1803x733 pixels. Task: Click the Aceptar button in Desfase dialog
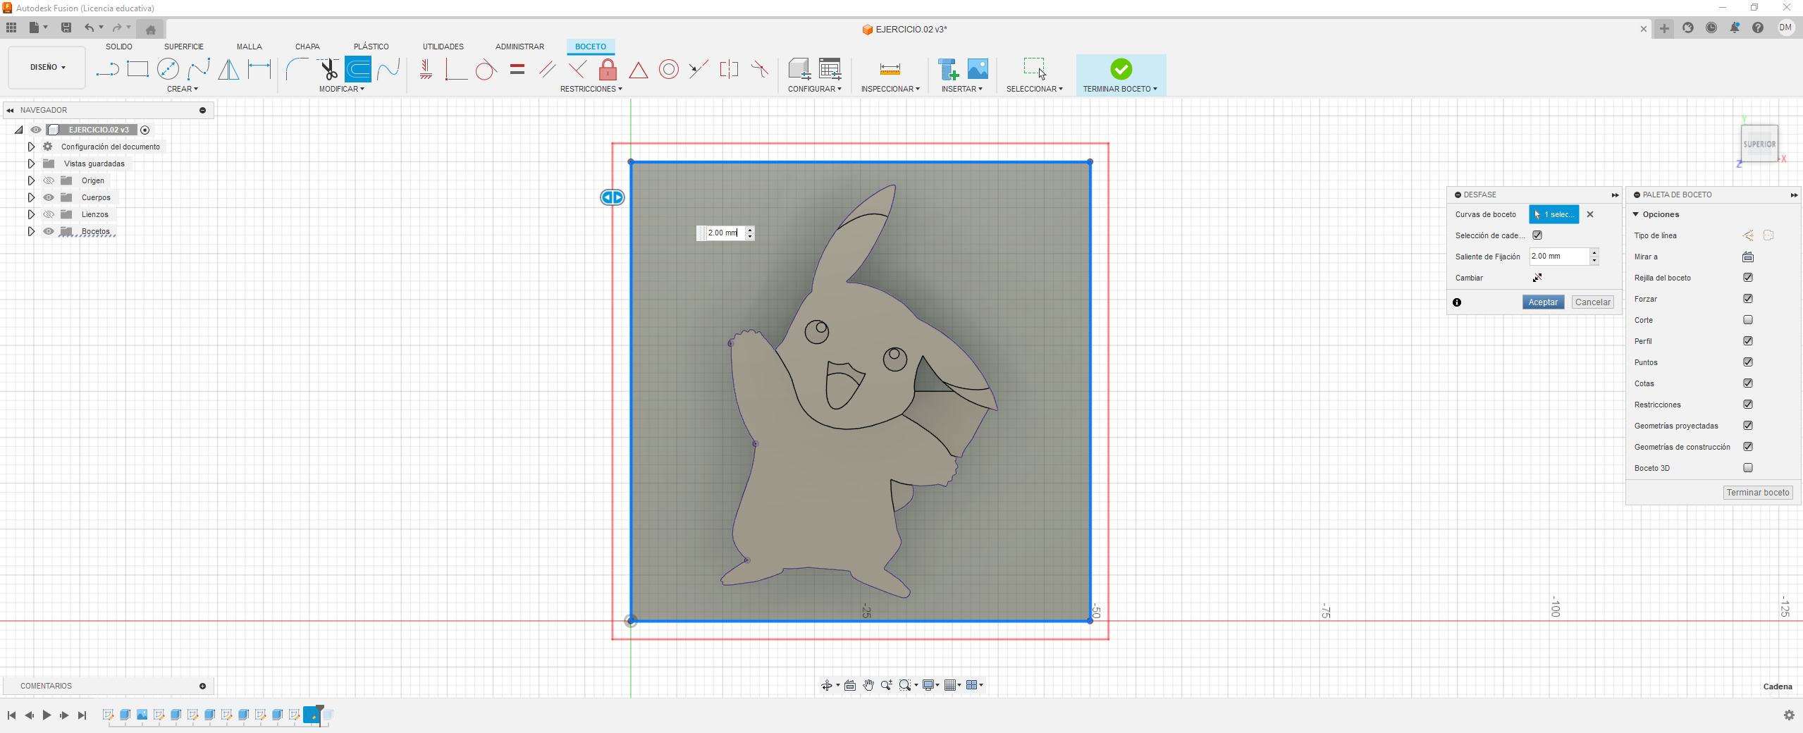[1543, 302]
